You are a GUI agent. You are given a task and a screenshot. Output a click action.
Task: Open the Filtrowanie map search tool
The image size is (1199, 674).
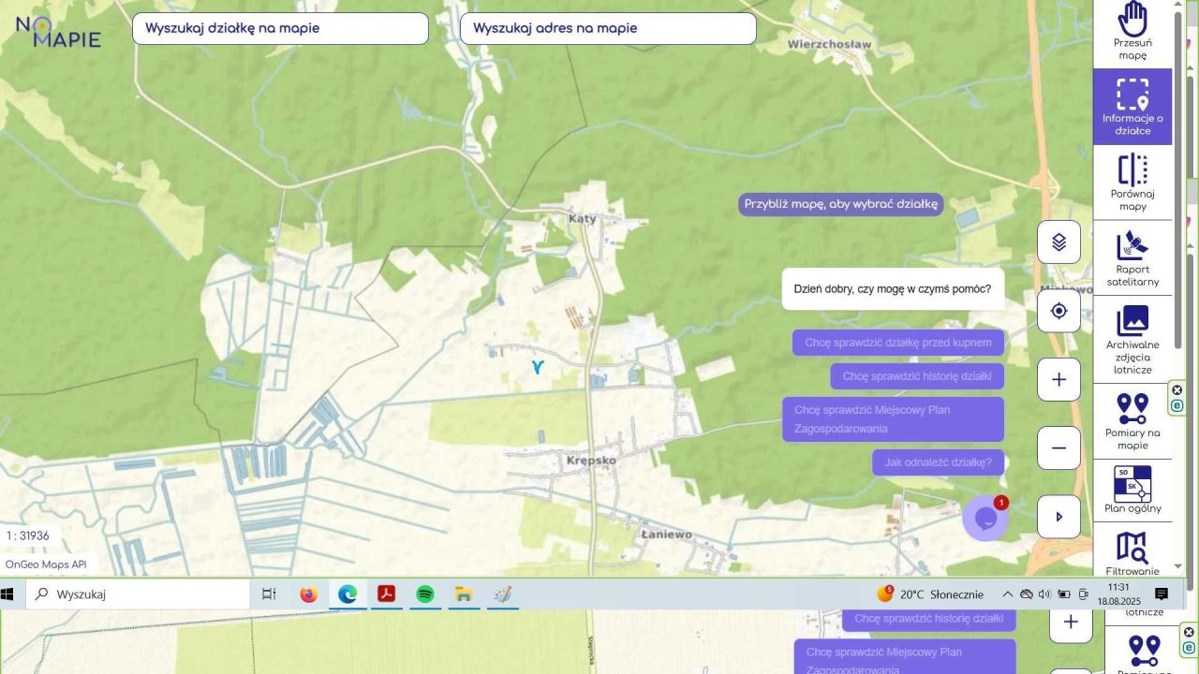(1132, 552)
